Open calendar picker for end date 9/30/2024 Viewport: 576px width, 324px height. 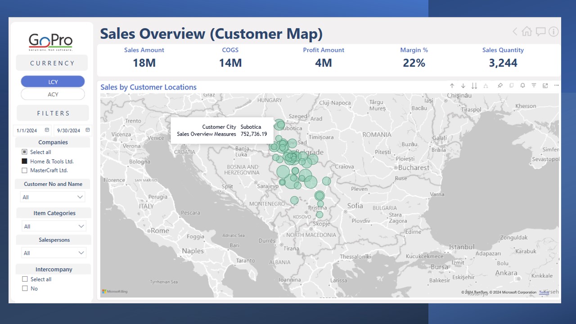(88, 130)
